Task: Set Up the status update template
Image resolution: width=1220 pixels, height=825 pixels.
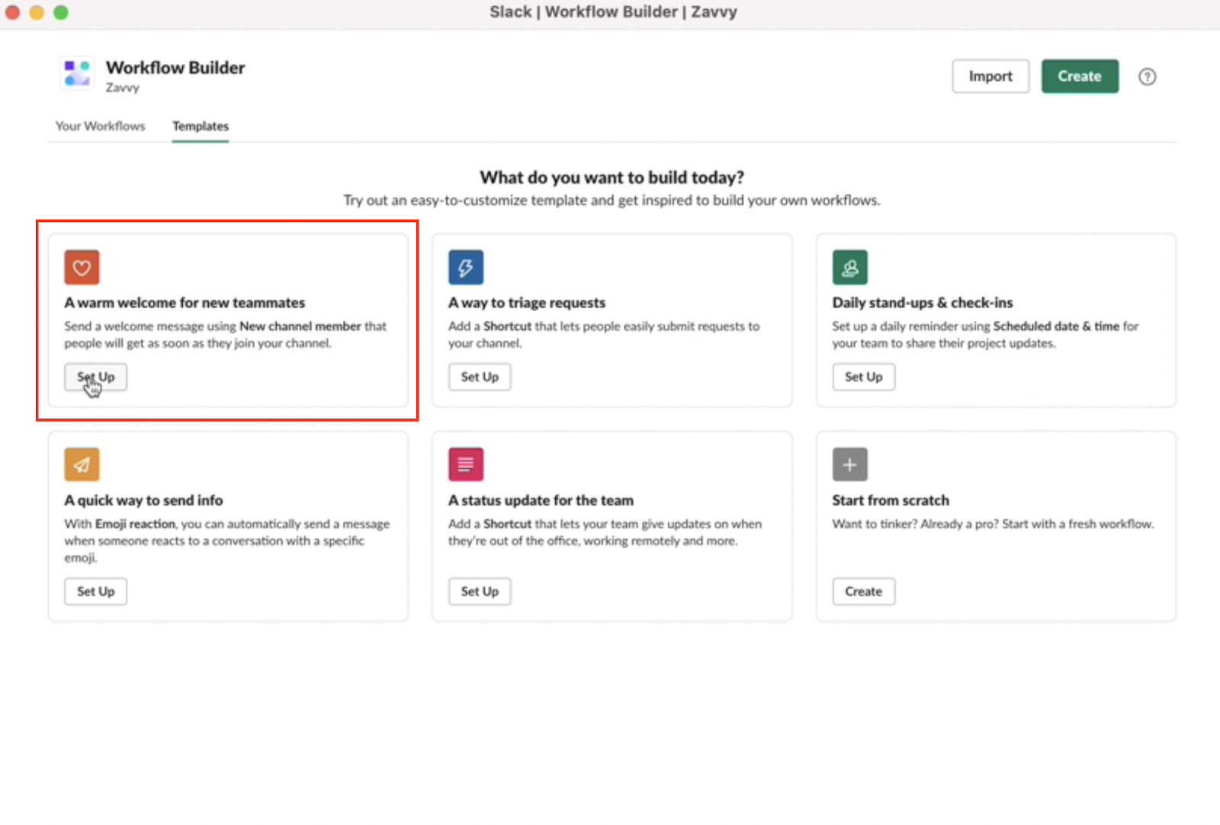Action: point(480,591)
